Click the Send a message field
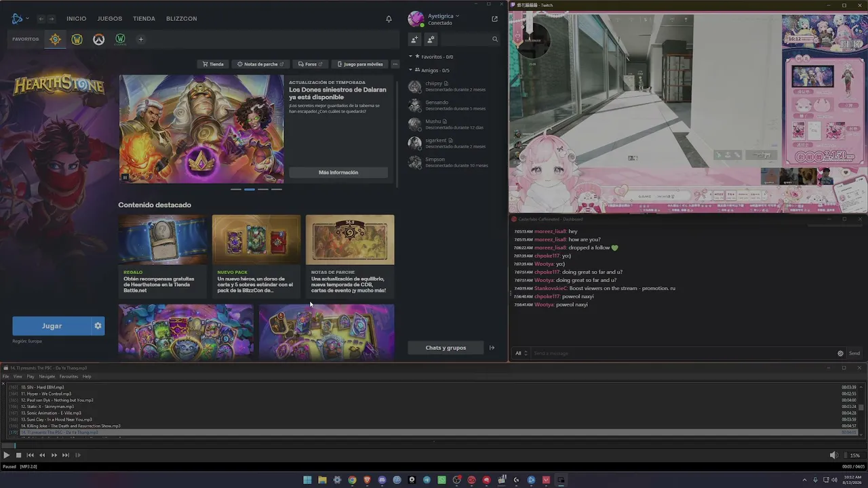868x488 pixels. click(683, 353)
